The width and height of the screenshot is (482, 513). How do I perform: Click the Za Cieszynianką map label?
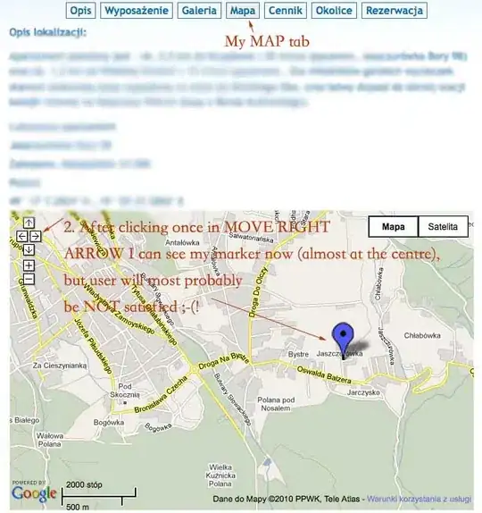pyautogui.click(x=60, y=366)
